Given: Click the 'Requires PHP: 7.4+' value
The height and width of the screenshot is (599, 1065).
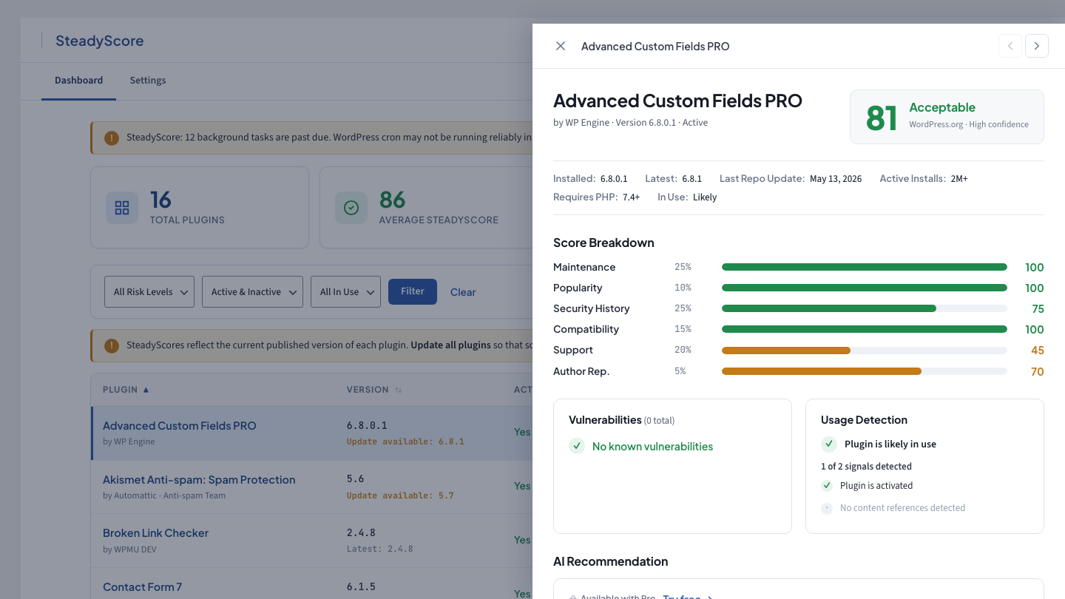Looking at the screenshot, I should 631,197.
